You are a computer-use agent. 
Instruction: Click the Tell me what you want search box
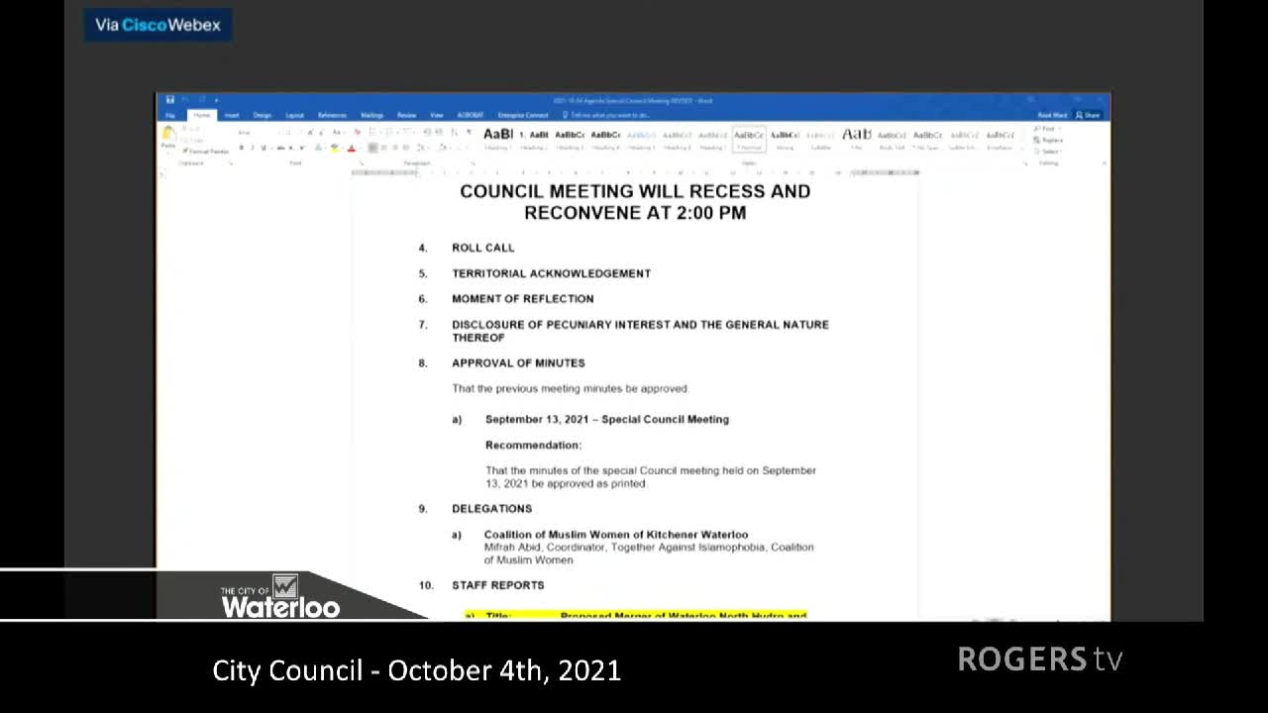604,115
